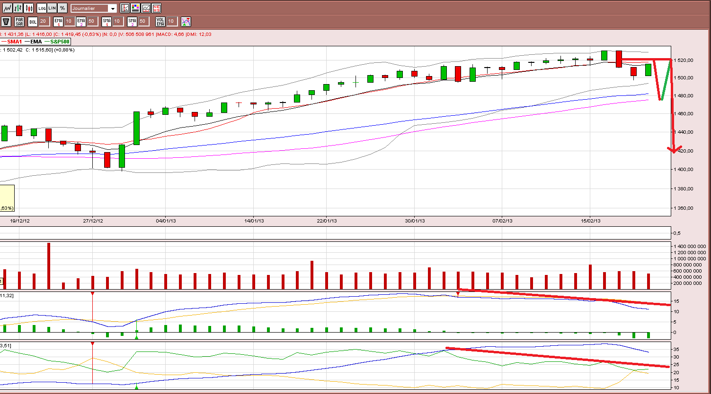Select the bar chart (OHLC) style

(x=18, y=8)
